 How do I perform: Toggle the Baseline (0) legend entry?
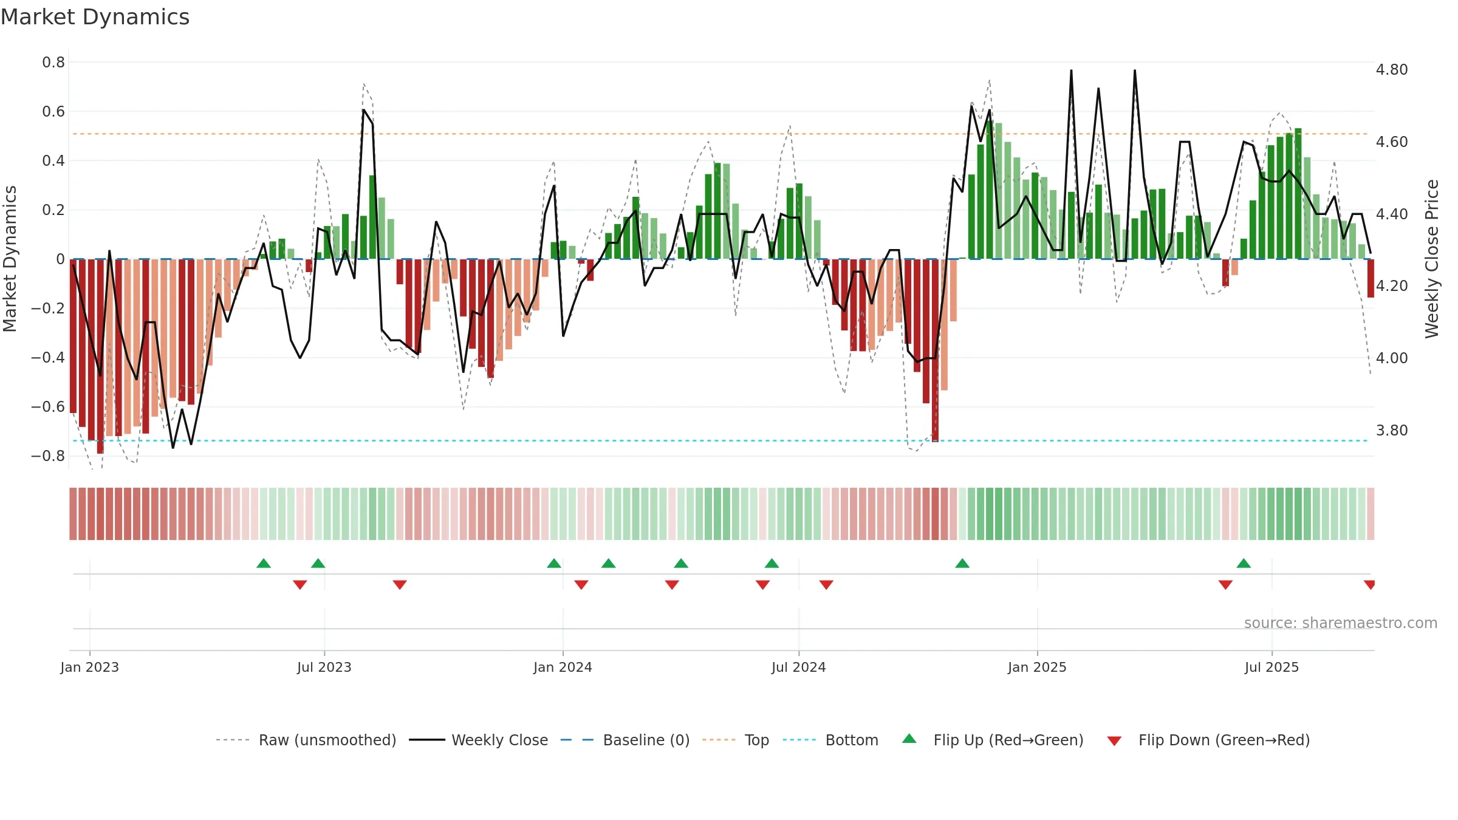(x=625, y=740)
